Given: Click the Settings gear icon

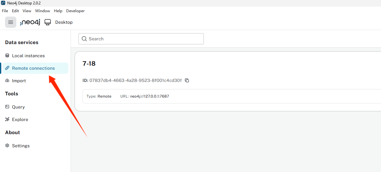Looking at the screenshot, I should click(x=7, y=146).
